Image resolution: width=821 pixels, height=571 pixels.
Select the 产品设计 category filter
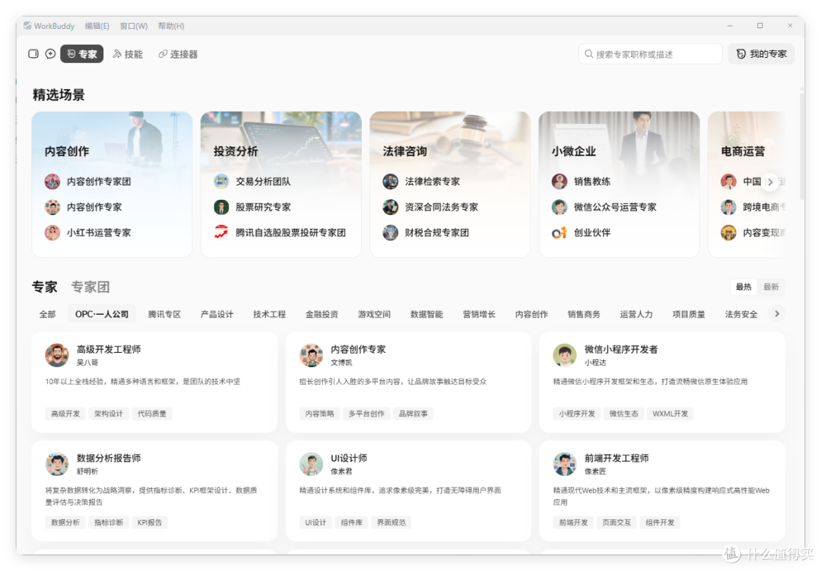(217, 314)
